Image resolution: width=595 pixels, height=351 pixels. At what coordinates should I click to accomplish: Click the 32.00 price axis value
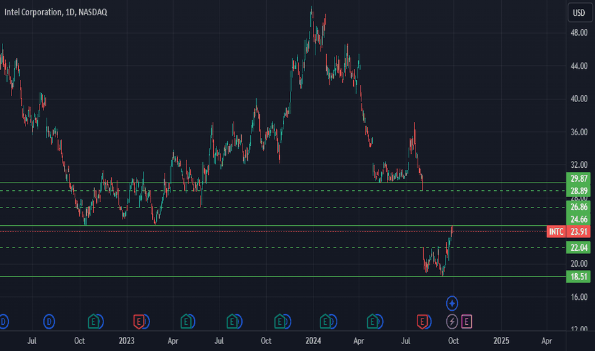578,165
